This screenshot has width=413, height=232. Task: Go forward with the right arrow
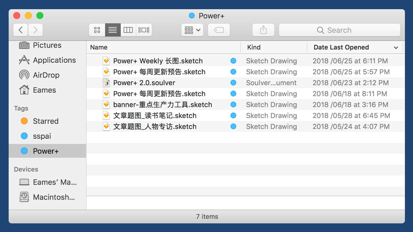coord(35,30)
